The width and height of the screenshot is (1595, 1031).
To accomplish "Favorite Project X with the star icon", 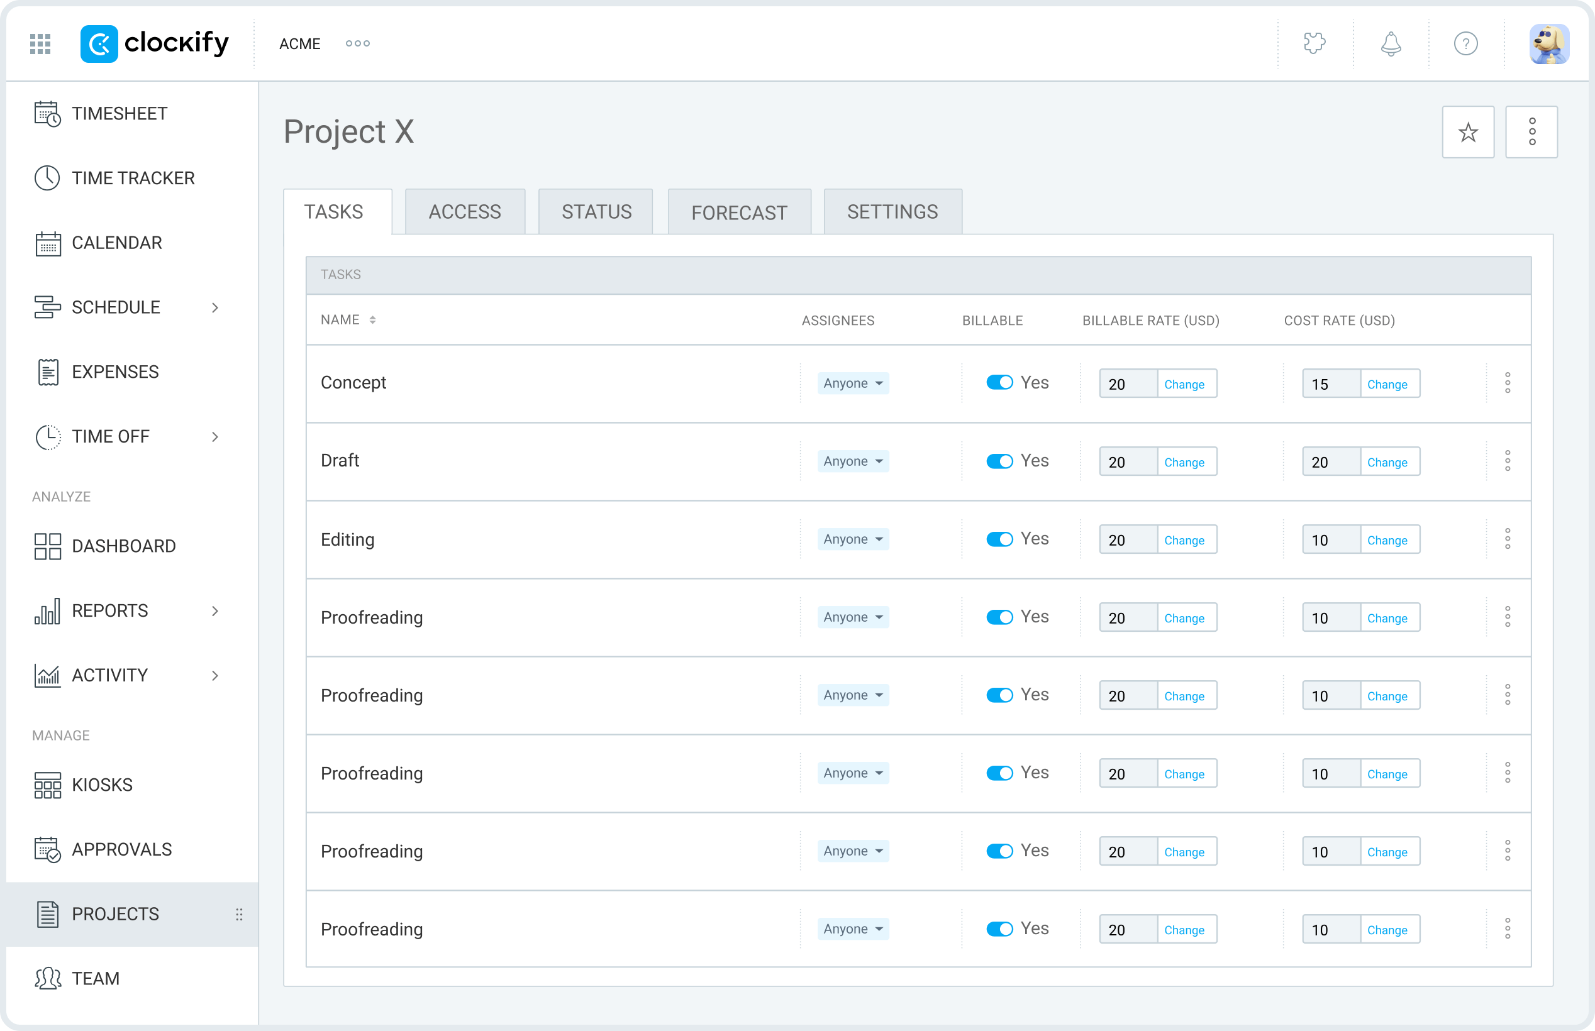I will (x=1468, y=133).
